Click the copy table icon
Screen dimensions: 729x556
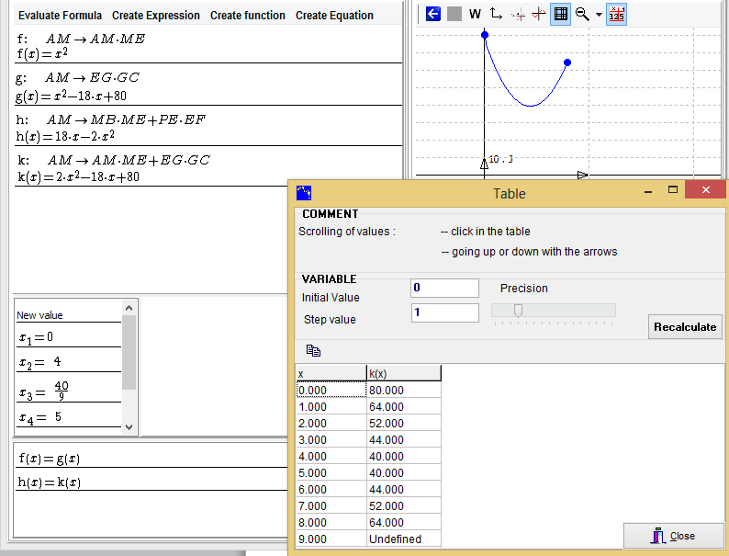313,350
